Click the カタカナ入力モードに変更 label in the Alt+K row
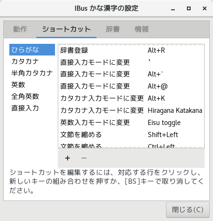 tap(102, 98)
